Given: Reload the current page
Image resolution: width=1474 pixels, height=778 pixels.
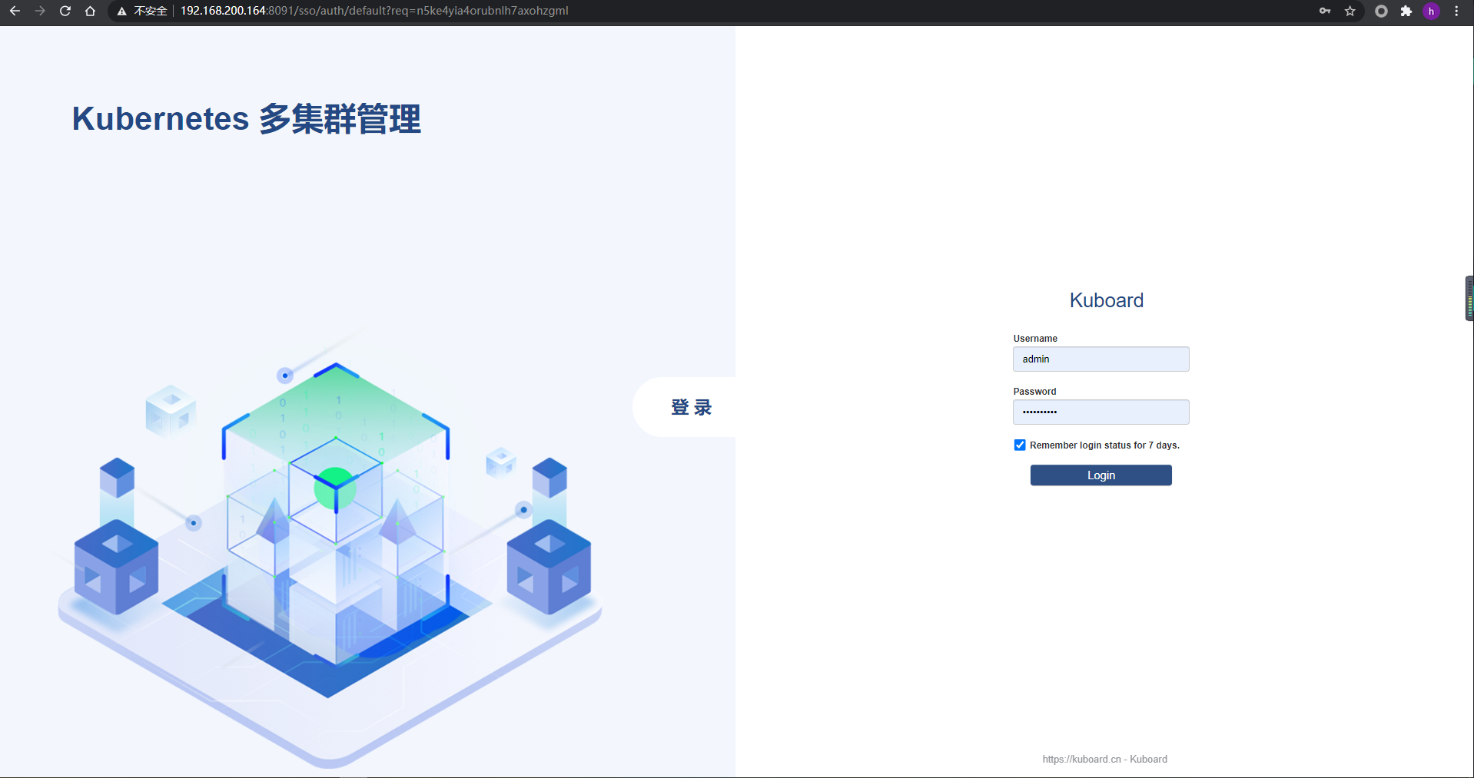Looking at the screenshot, I should click(x=65, y=11).
